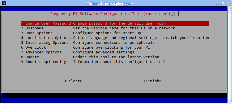Click the raspi-config dialog title
This screenshot has width=232, height=104.
113,14
